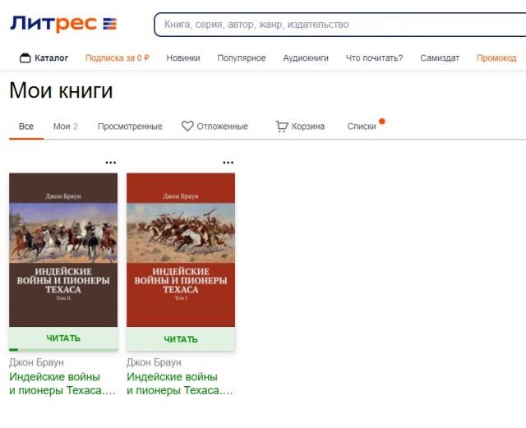Click the catalog box icon
The image size is (526, 428).
[x=25, y=58]
